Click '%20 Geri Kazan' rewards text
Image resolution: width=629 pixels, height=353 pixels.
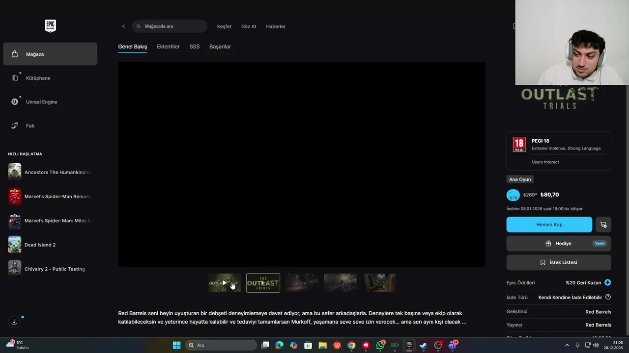click(x=583, y=283)
